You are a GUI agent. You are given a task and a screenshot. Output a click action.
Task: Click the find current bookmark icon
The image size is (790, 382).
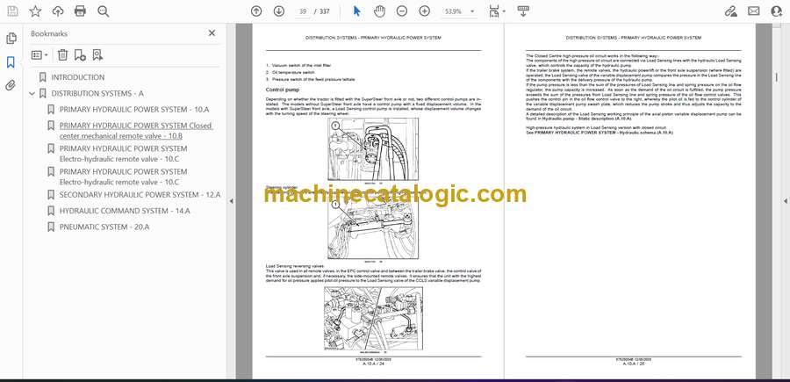point(97,55)
